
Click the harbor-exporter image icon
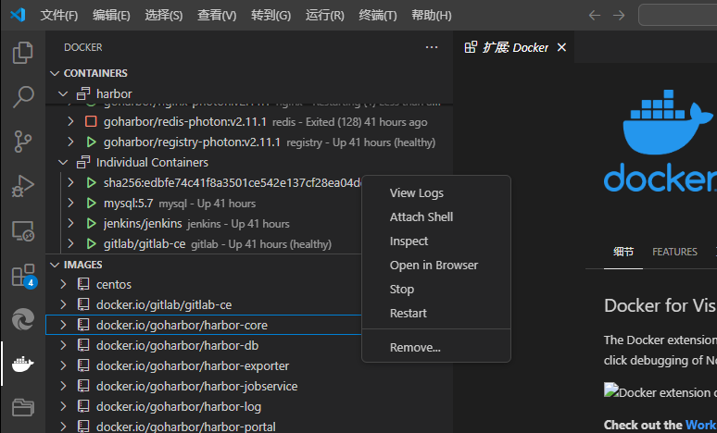pyautogui.click(x=83, y=365)
